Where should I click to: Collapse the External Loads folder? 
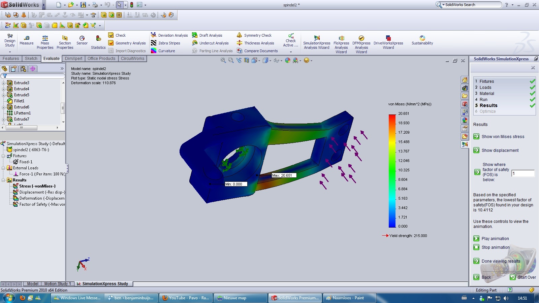point(3,168)
